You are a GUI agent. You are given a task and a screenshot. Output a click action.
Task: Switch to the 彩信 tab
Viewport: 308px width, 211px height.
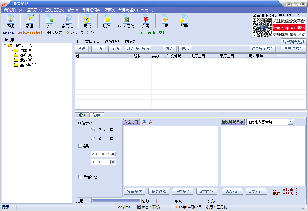coord(96,115)
